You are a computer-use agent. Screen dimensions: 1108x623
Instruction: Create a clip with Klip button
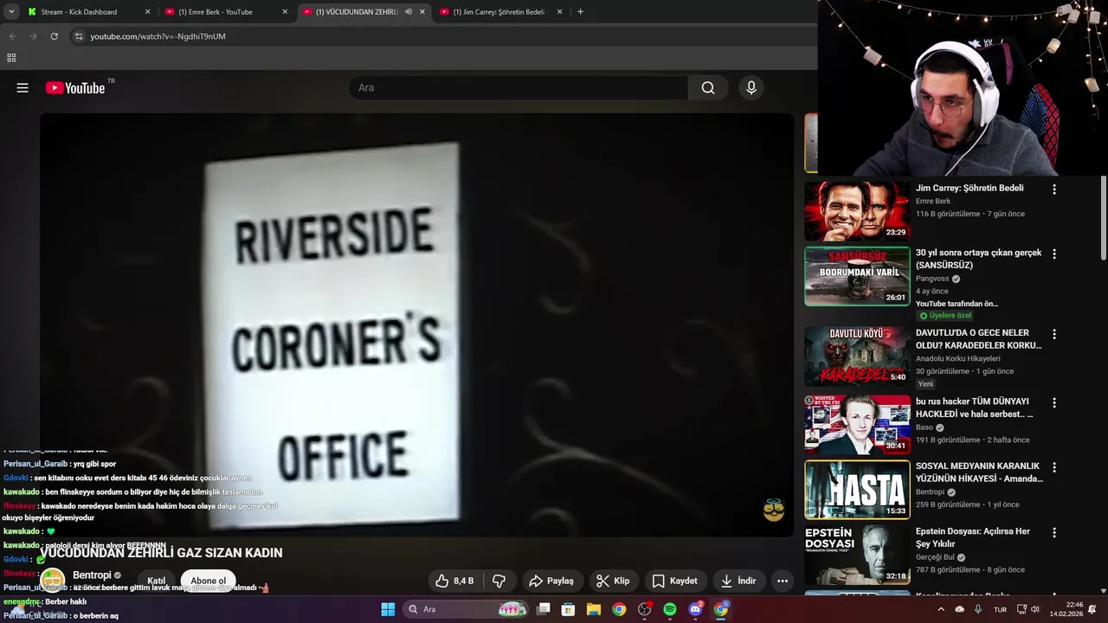coord(612,581)
